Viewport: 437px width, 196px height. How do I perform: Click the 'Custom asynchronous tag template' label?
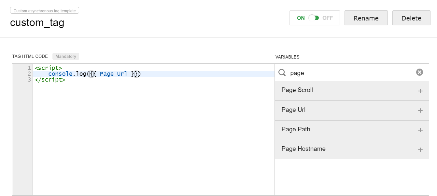(x=45, y=11)
